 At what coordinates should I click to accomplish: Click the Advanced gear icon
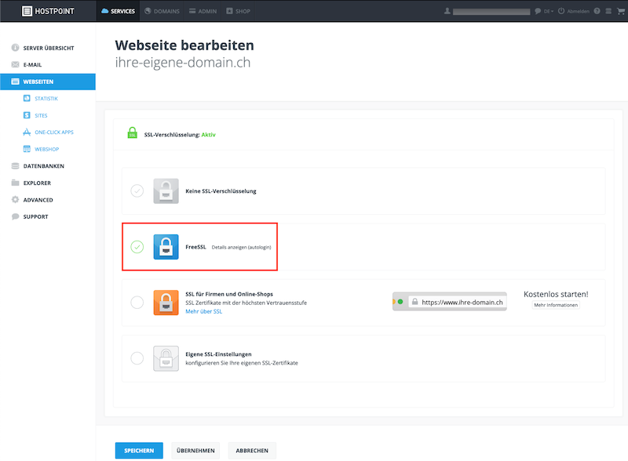[15, 200]
